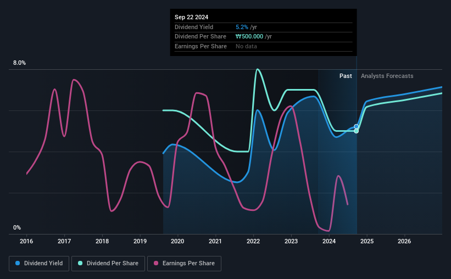Toggle the Dividend Yield legend button
Viewport: 451px width, 279px height.
pyautogui.click(x=39, y=263)
